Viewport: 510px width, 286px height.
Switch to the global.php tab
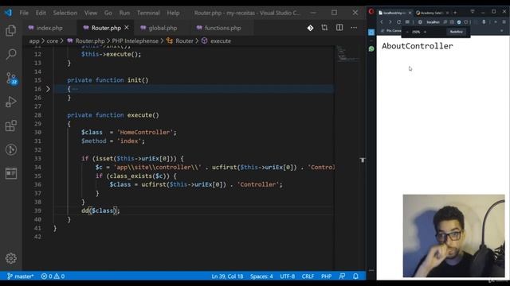(x=163, y=28)
